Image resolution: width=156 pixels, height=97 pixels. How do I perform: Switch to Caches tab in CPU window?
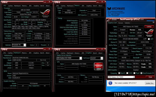point(10,6)
